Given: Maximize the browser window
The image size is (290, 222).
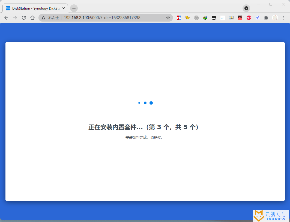Looking at the screenshot, I should pos(271,4).
